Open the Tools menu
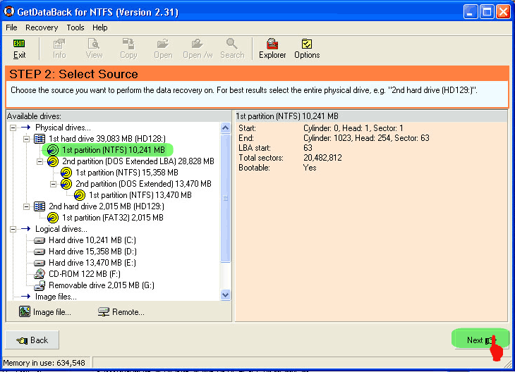The height and width of the screenshot is (372, 515). 75,27
